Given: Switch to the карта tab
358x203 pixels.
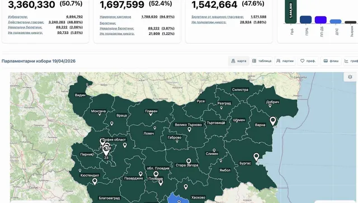Looking at the screenshot, I should (x=239, y=61).
